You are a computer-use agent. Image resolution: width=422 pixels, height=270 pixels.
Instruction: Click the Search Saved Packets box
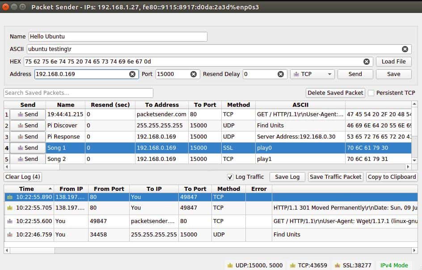point(78,93)
